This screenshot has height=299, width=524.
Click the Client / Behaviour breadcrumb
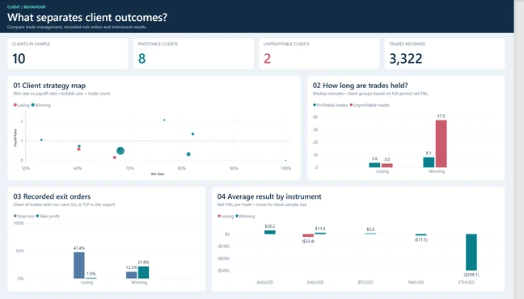coord(27,6)
